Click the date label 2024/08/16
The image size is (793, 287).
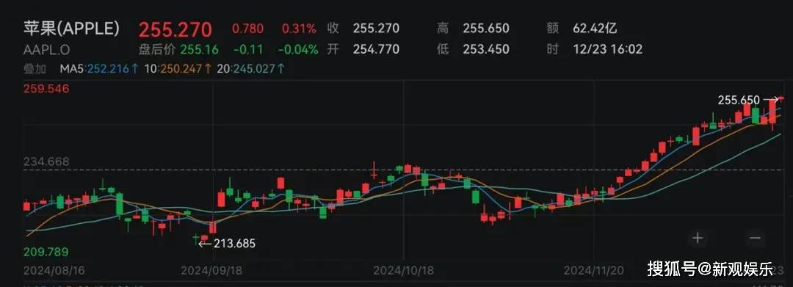pyautogui.click(x=54, y=271)
